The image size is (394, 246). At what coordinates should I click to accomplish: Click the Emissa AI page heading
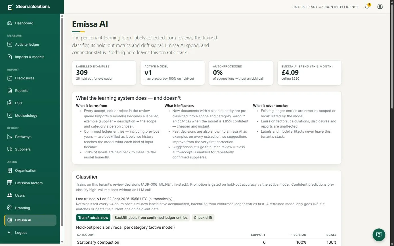tap(90, 24)
